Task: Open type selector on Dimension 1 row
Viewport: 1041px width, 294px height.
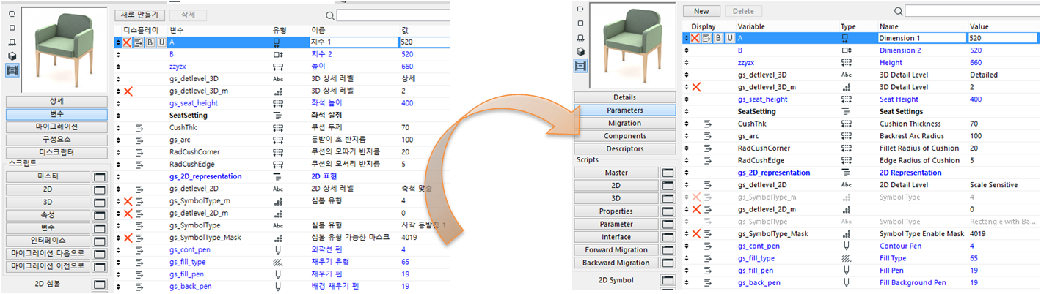Action: pyautogui.click(x=845, y=37)
